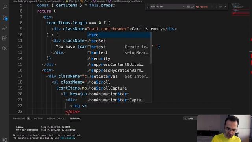Image resolution: width=252 pixels, height=142 pixels.
Task: Select suppressHydrationWarning suggestion
Action: (118, 71)
